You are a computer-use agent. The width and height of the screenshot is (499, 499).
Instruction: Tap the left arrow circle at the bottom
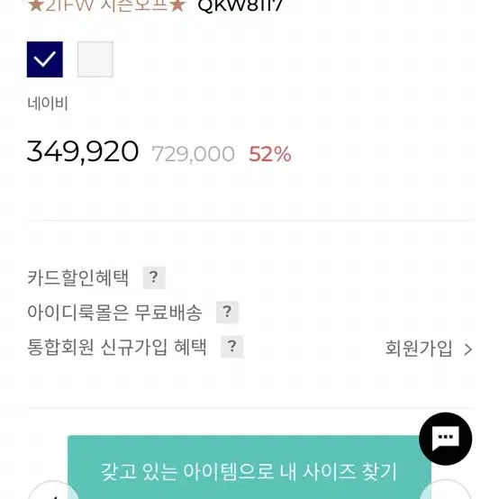coord(53,490)
